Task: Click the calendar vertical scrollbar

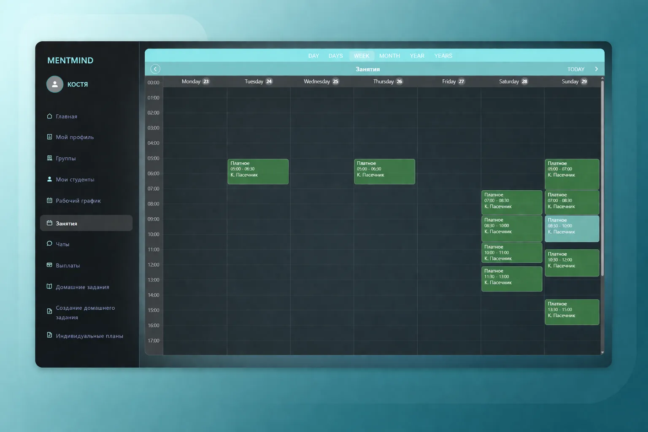Action: (x=602, y=177)
